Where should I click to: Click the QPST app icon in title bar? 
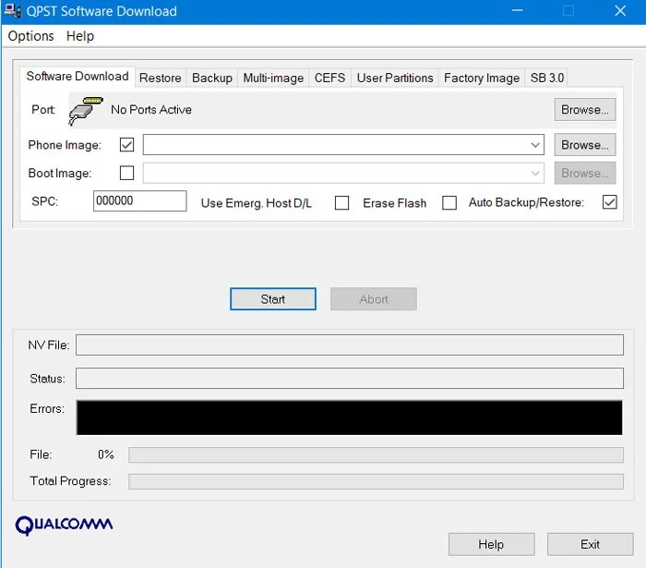(13, 10)
